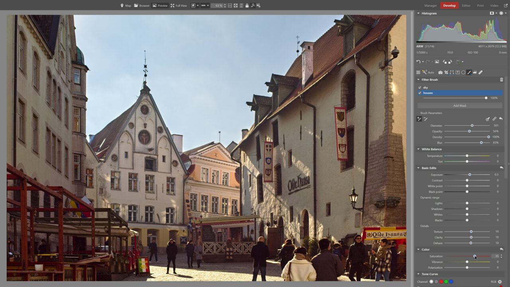The height and width of the screenshot is (287, 510).
Task: Collapse the Histogram panel
Action: 418,13
